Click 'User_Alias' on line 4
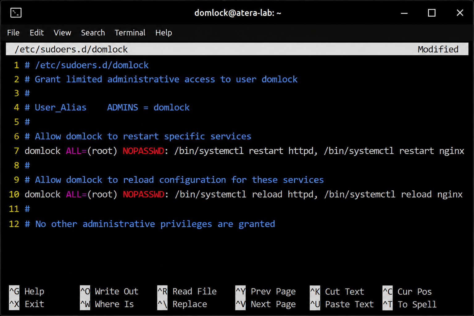 pyautogui.click(x=60, y=107)
